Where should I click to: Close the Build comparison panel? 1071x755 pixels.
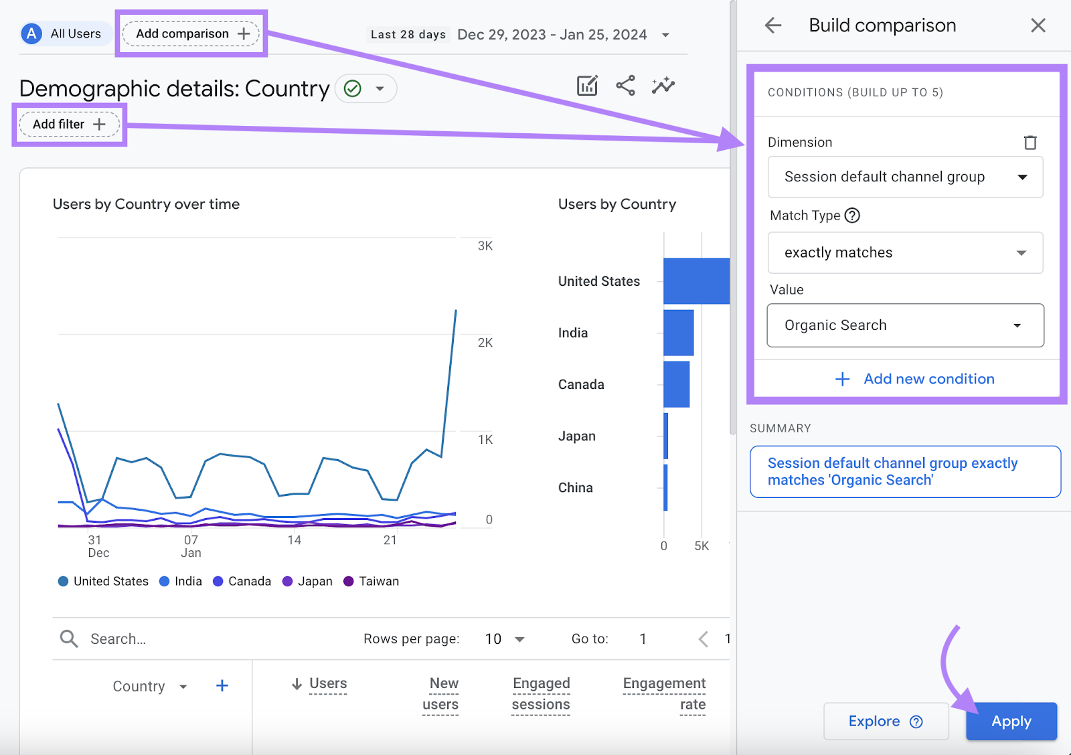[1038, 25]
